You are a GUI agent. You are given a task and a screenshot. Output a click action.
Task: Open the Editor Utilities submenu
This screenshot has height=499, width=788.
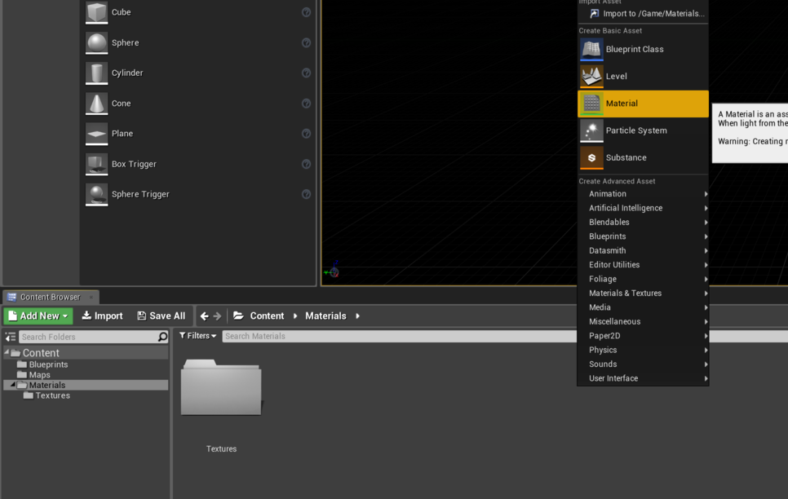(x=644, y=265)
